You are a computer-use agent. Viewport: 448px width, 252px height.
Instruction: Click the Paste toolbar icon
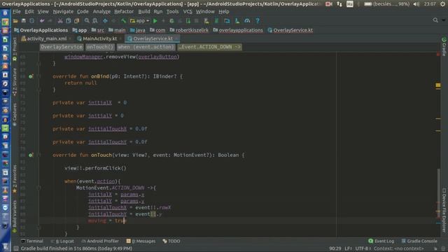click(76, 21)
